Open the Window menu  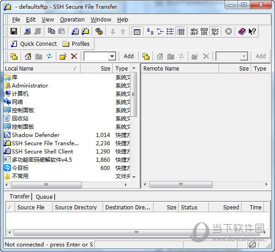pos(101,20)
